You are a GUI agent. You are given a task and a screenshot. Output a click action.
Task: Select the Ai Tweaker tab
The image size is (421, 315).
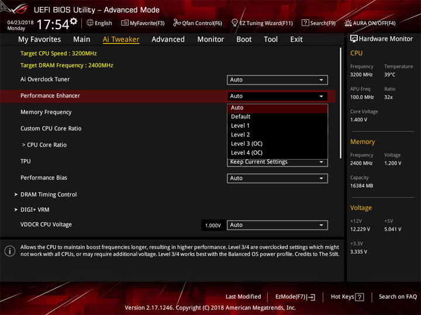tap(121, 40)
